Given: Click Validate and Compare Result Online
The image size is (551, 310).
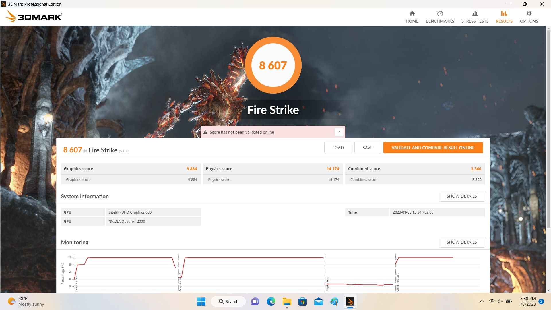Looking at the screenshot, I should (x=433, y=148).
